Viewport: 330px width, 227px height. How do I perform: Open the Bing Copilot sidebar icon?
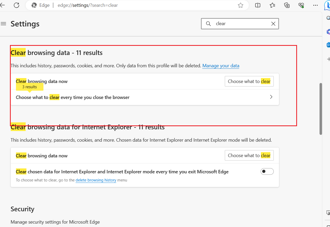[x=328, y=6]
